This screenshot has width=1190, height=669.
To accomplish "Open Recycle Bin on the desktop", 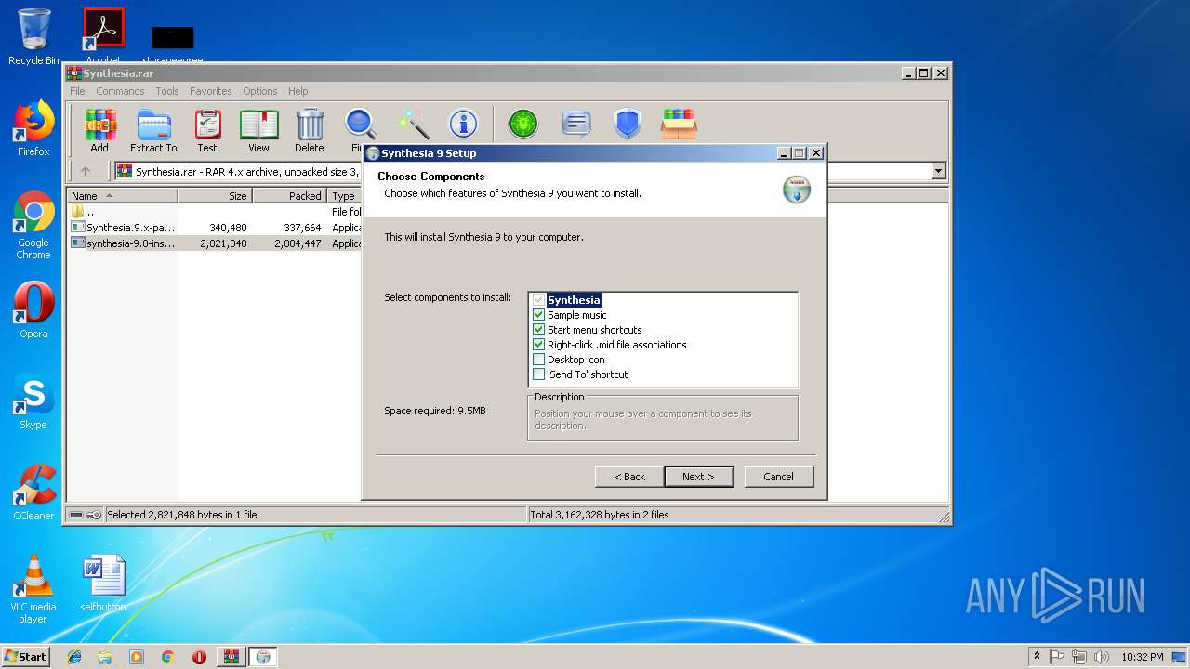I will (x=33, y=37).
